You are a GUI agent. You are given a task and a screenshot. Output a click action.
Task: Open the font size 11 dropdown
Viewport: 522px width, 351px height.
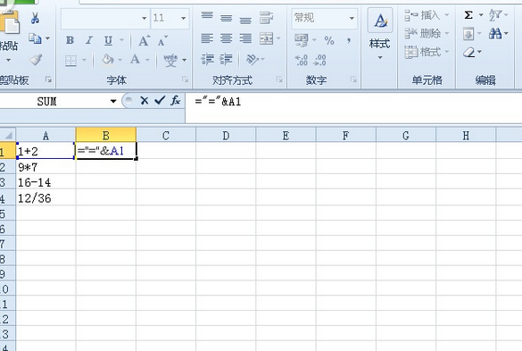tap(184, 18)
